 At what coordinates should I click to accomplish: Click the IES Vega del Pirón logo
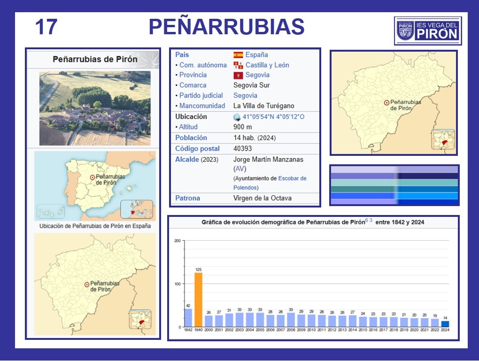pos(428,31)
